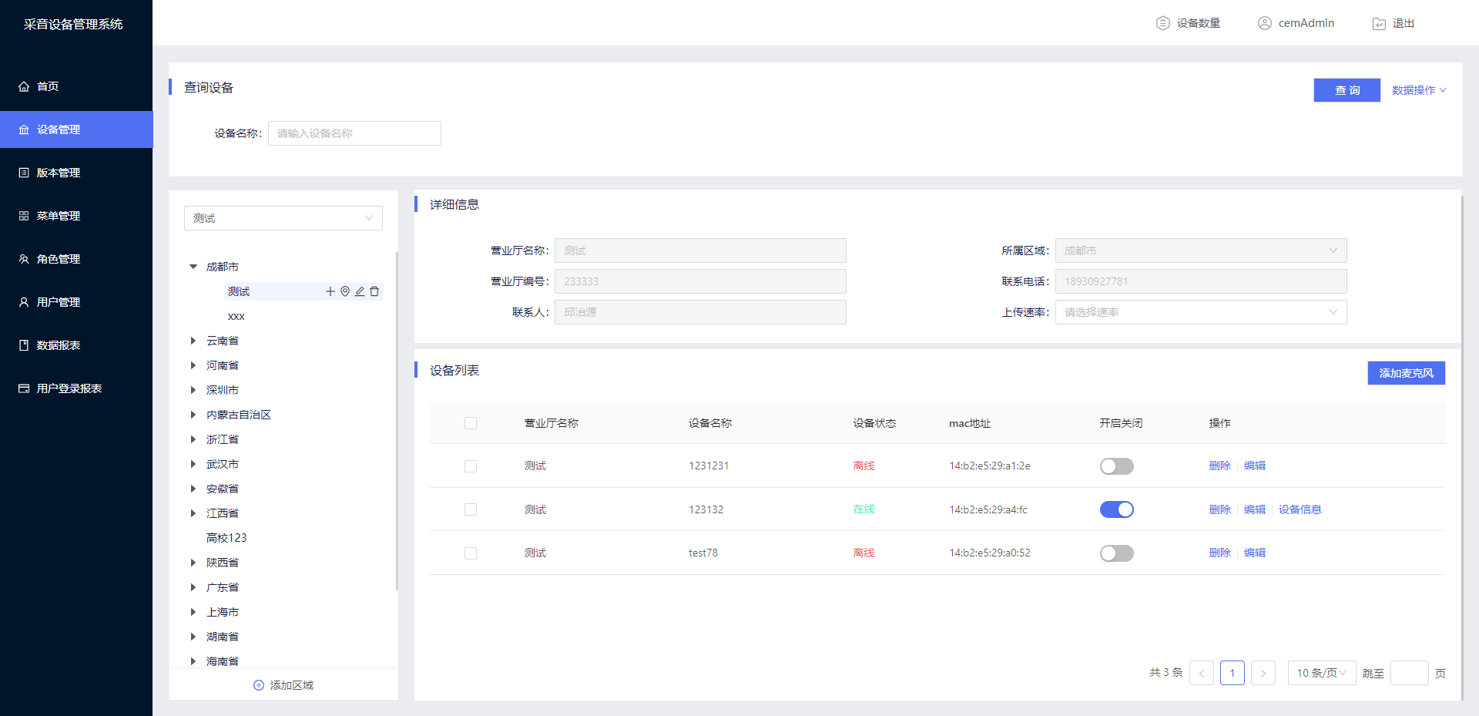
Task: Click the trash delete icon on 测试 node
Action: 374,291
